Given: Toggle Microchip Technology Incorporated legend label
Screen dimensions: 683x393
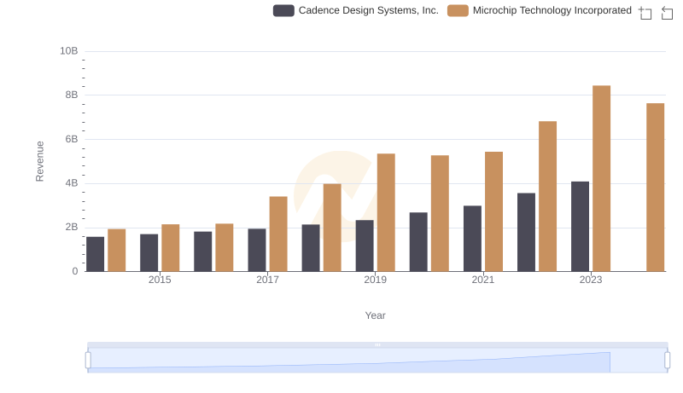Looking at the screenshot, I should point(552,10).
